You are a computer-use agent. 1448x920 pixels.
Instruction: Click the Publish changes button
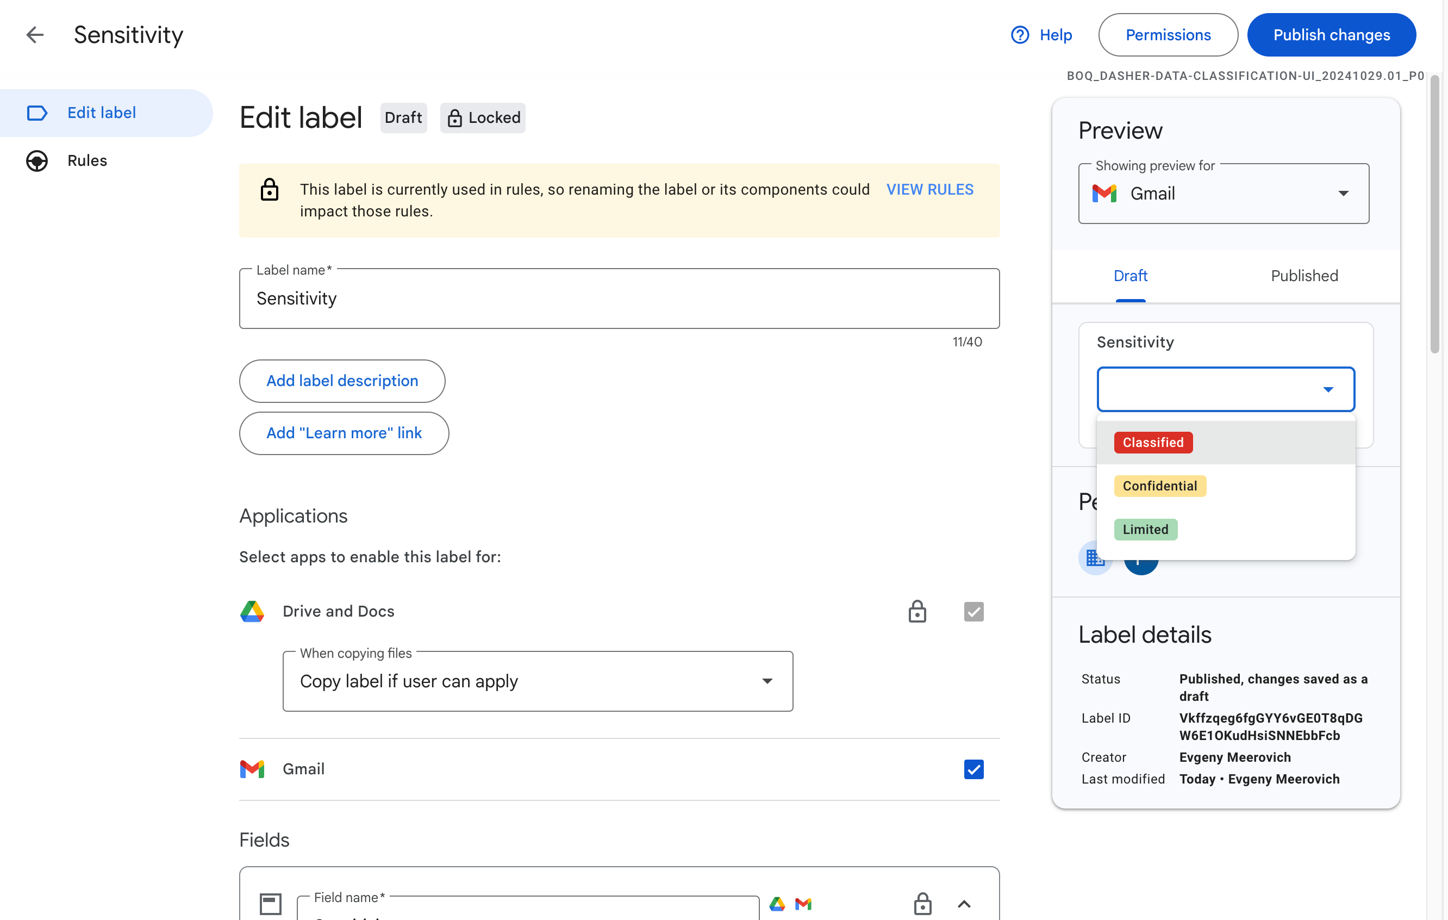[1331, 34]
